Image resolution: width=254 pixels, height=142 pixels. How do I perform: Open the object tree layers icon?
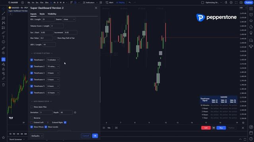coord(251,21)
